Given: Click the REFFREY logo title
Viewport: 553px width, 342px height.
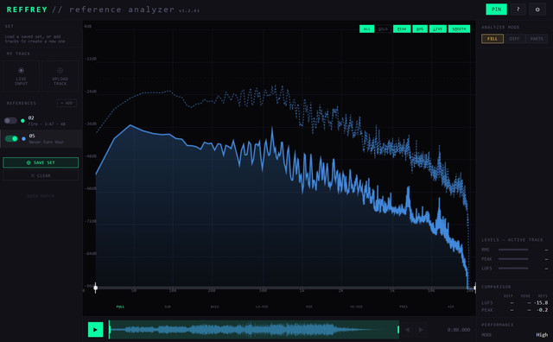Looking at the screenshot, I should [x=27, y=9].
